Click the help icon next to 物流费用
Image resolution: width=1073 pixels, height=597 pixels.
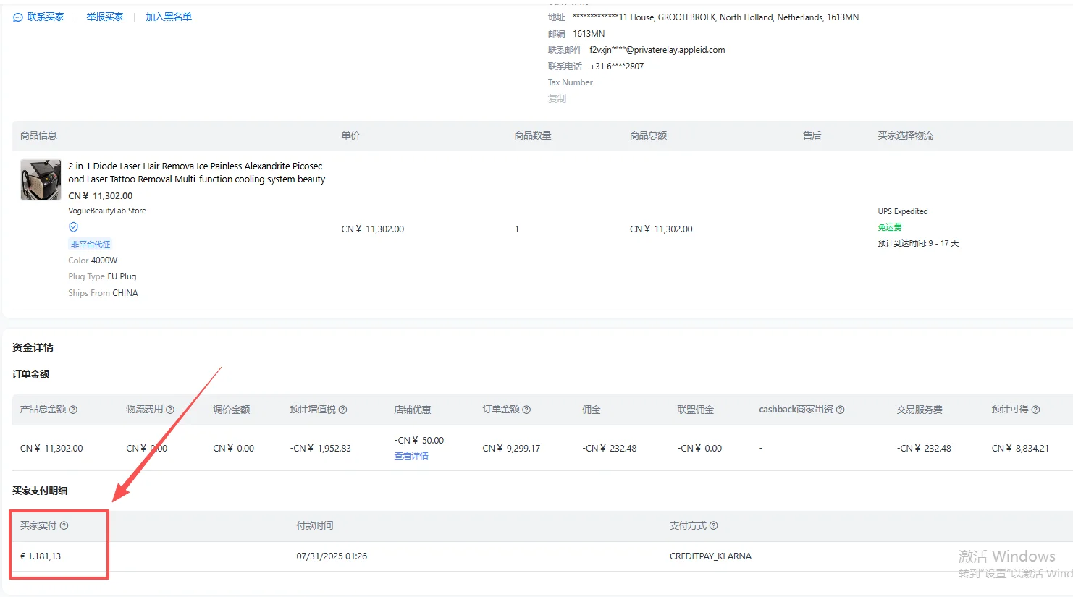pos(170,410)
